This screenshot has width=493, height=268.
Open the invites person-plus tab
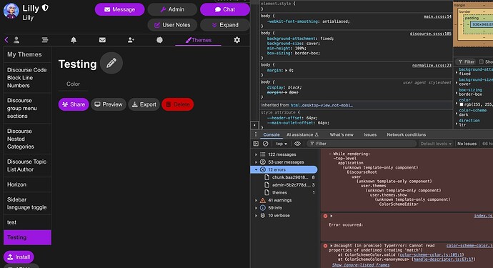[131, 40]
